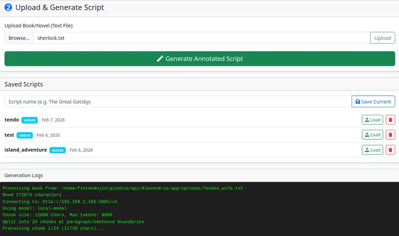Focus the Script name input field
Viewport: 399px width, 236px height.
(178, 102)
